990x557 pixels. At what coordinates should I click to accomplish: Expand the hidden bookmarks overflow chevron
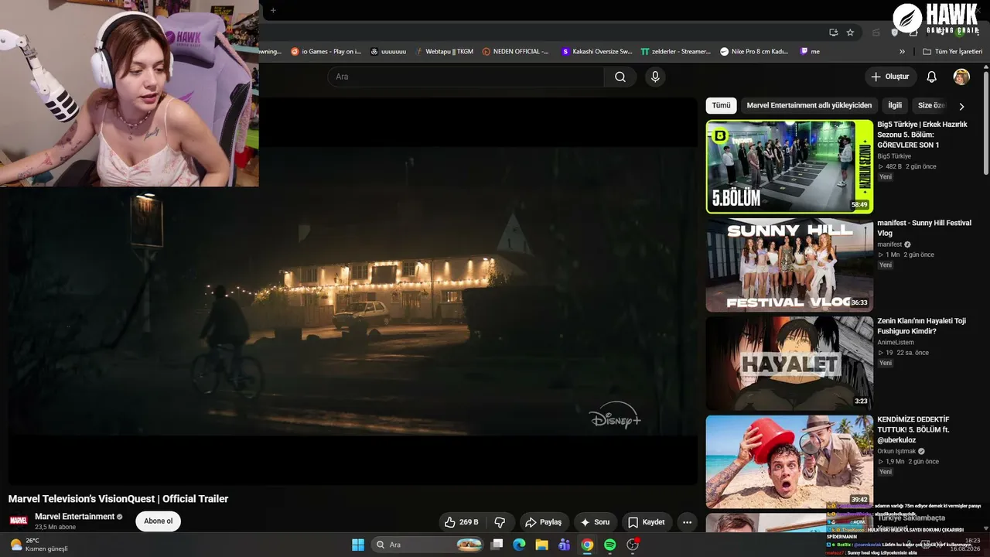[x=902, y=52]
